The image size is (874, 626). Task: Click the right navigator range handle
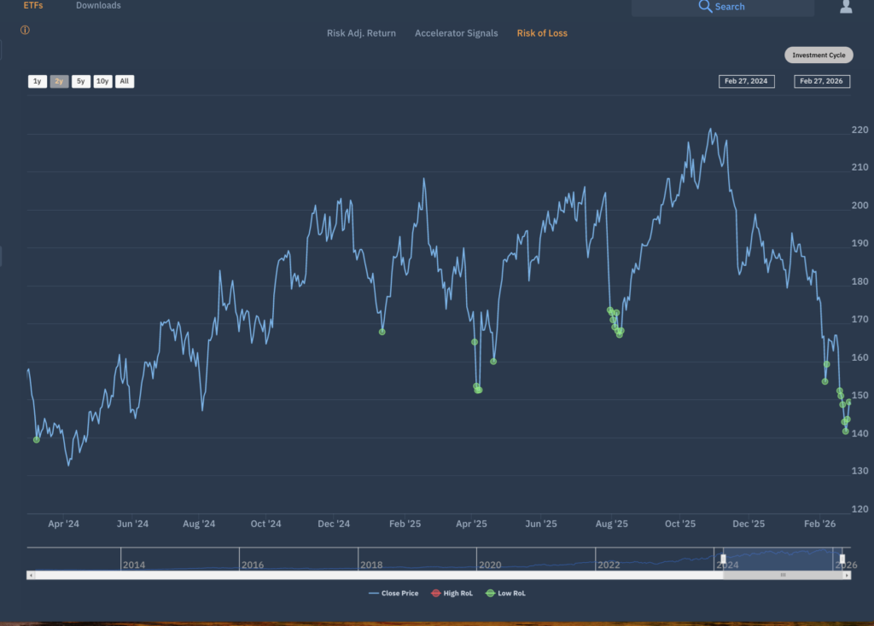point(842,559)
